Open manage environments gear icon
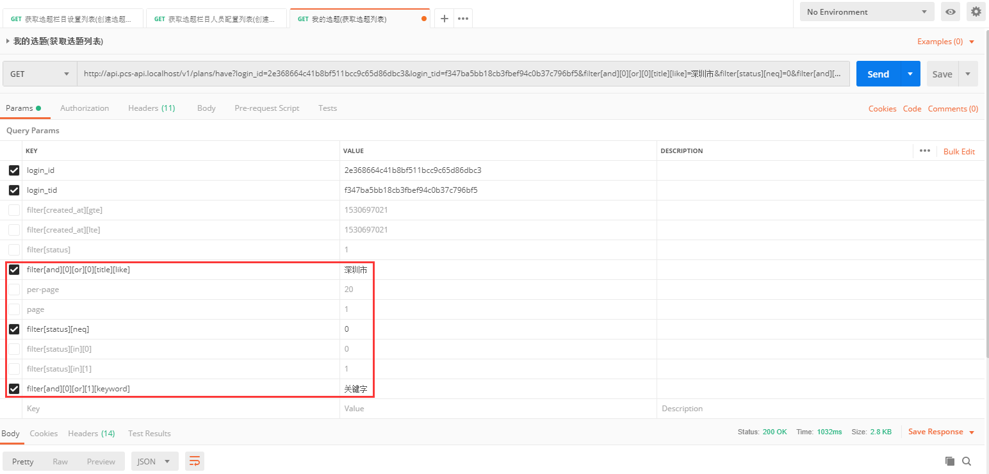Image resolution: width=989 pixels, height=474 pixels. coord(976,12)
